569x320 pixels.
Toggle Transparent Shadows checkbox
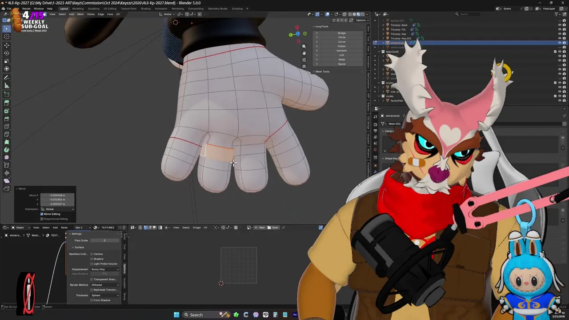92,279
